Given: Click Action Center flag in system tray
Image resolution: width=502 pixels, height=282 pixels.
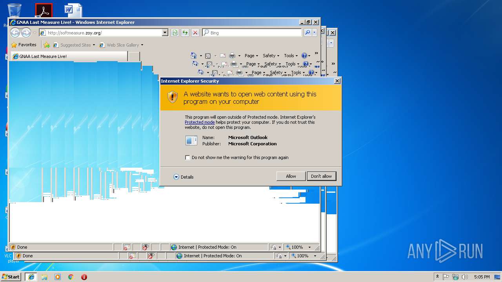Looking at the screenshot, I should [446, 277].
